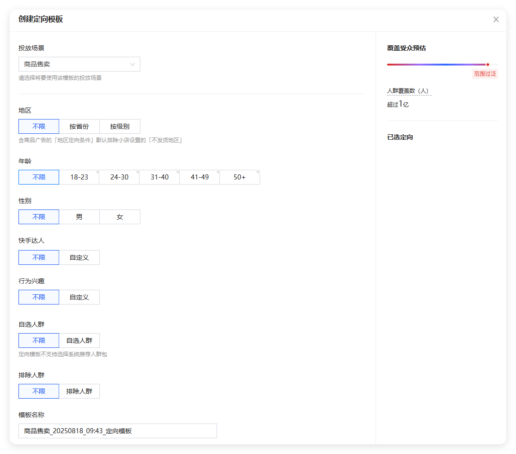Screen dimensions: 516x454
Task: Close the 创建定向模板 dialog
Action: [496, 19]
